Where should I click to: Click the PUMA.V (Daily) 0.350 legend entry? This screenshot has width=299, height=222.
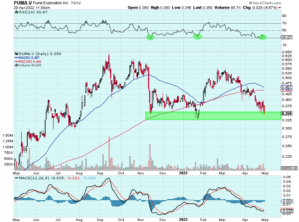40,54
